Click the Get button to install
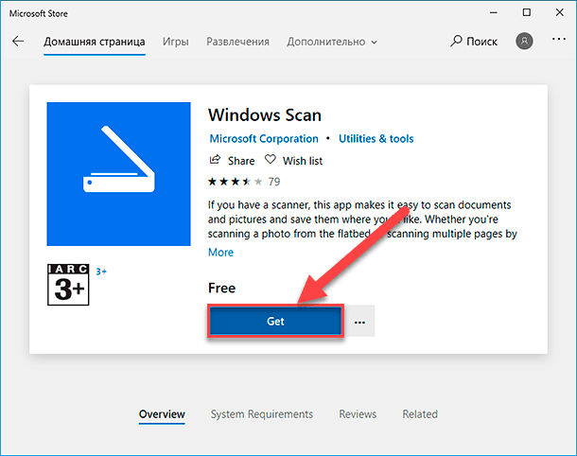This screenshot has width=577, height=456. [275, 321]
